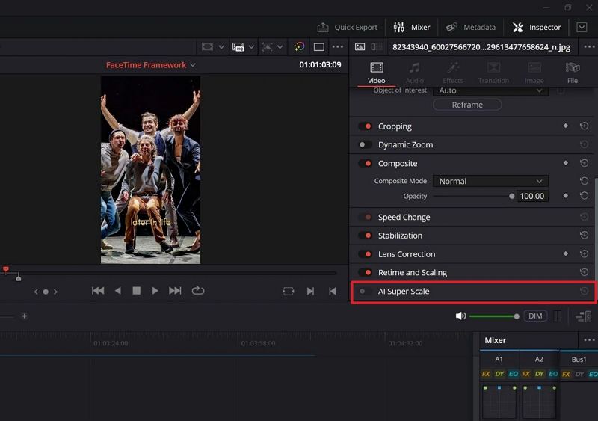Viewport: 598px width, 421px height.
Task: Click the Reframe button
Action: pyautogui.click(x=467, y=105)
